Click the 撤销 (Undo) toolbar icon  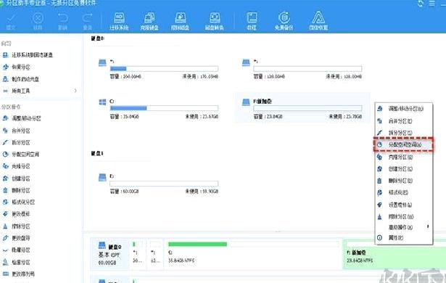(62, 21)
